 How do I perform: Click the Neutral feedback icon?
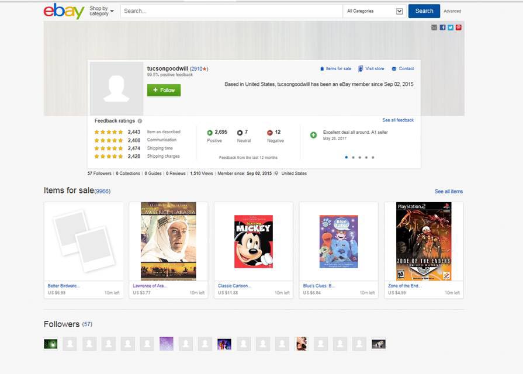pos(240,133)
